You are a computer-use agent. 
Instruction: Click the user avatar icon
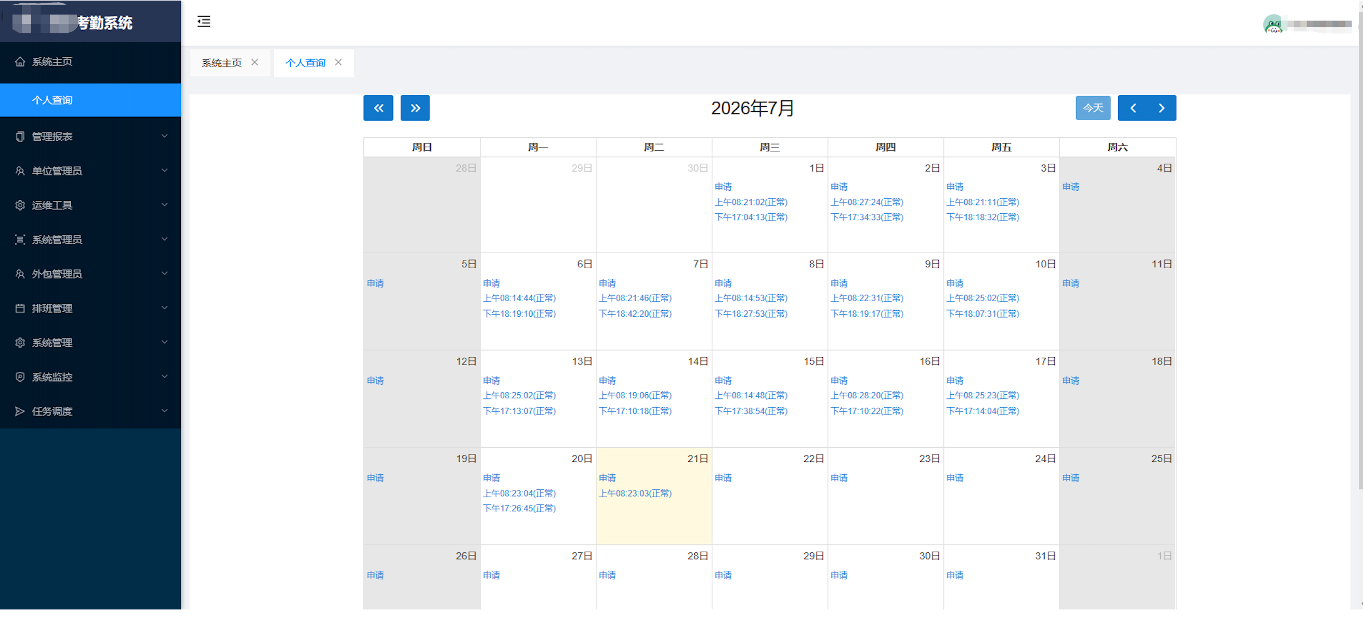pos(1273,24)
